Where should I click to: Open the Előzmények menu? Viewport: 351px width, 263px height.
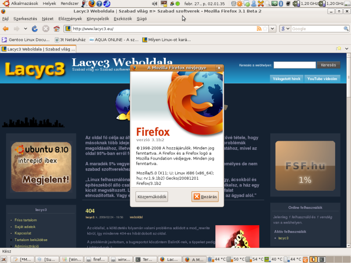(70, 19)
